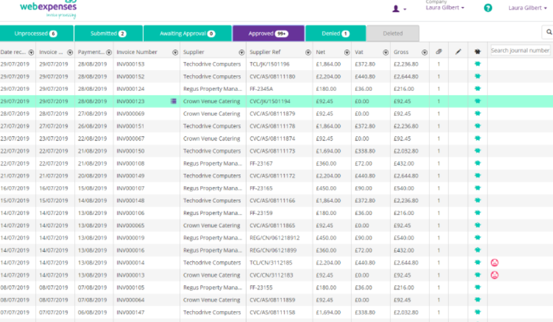Open the Invoice date column filter dropdown

tap(70, 52)
